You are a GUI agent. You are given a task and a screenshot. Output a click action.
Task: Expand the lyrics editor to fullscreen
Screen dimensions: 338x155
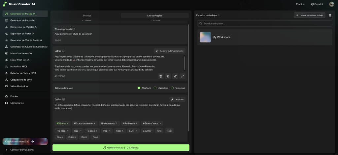point(183,76)
